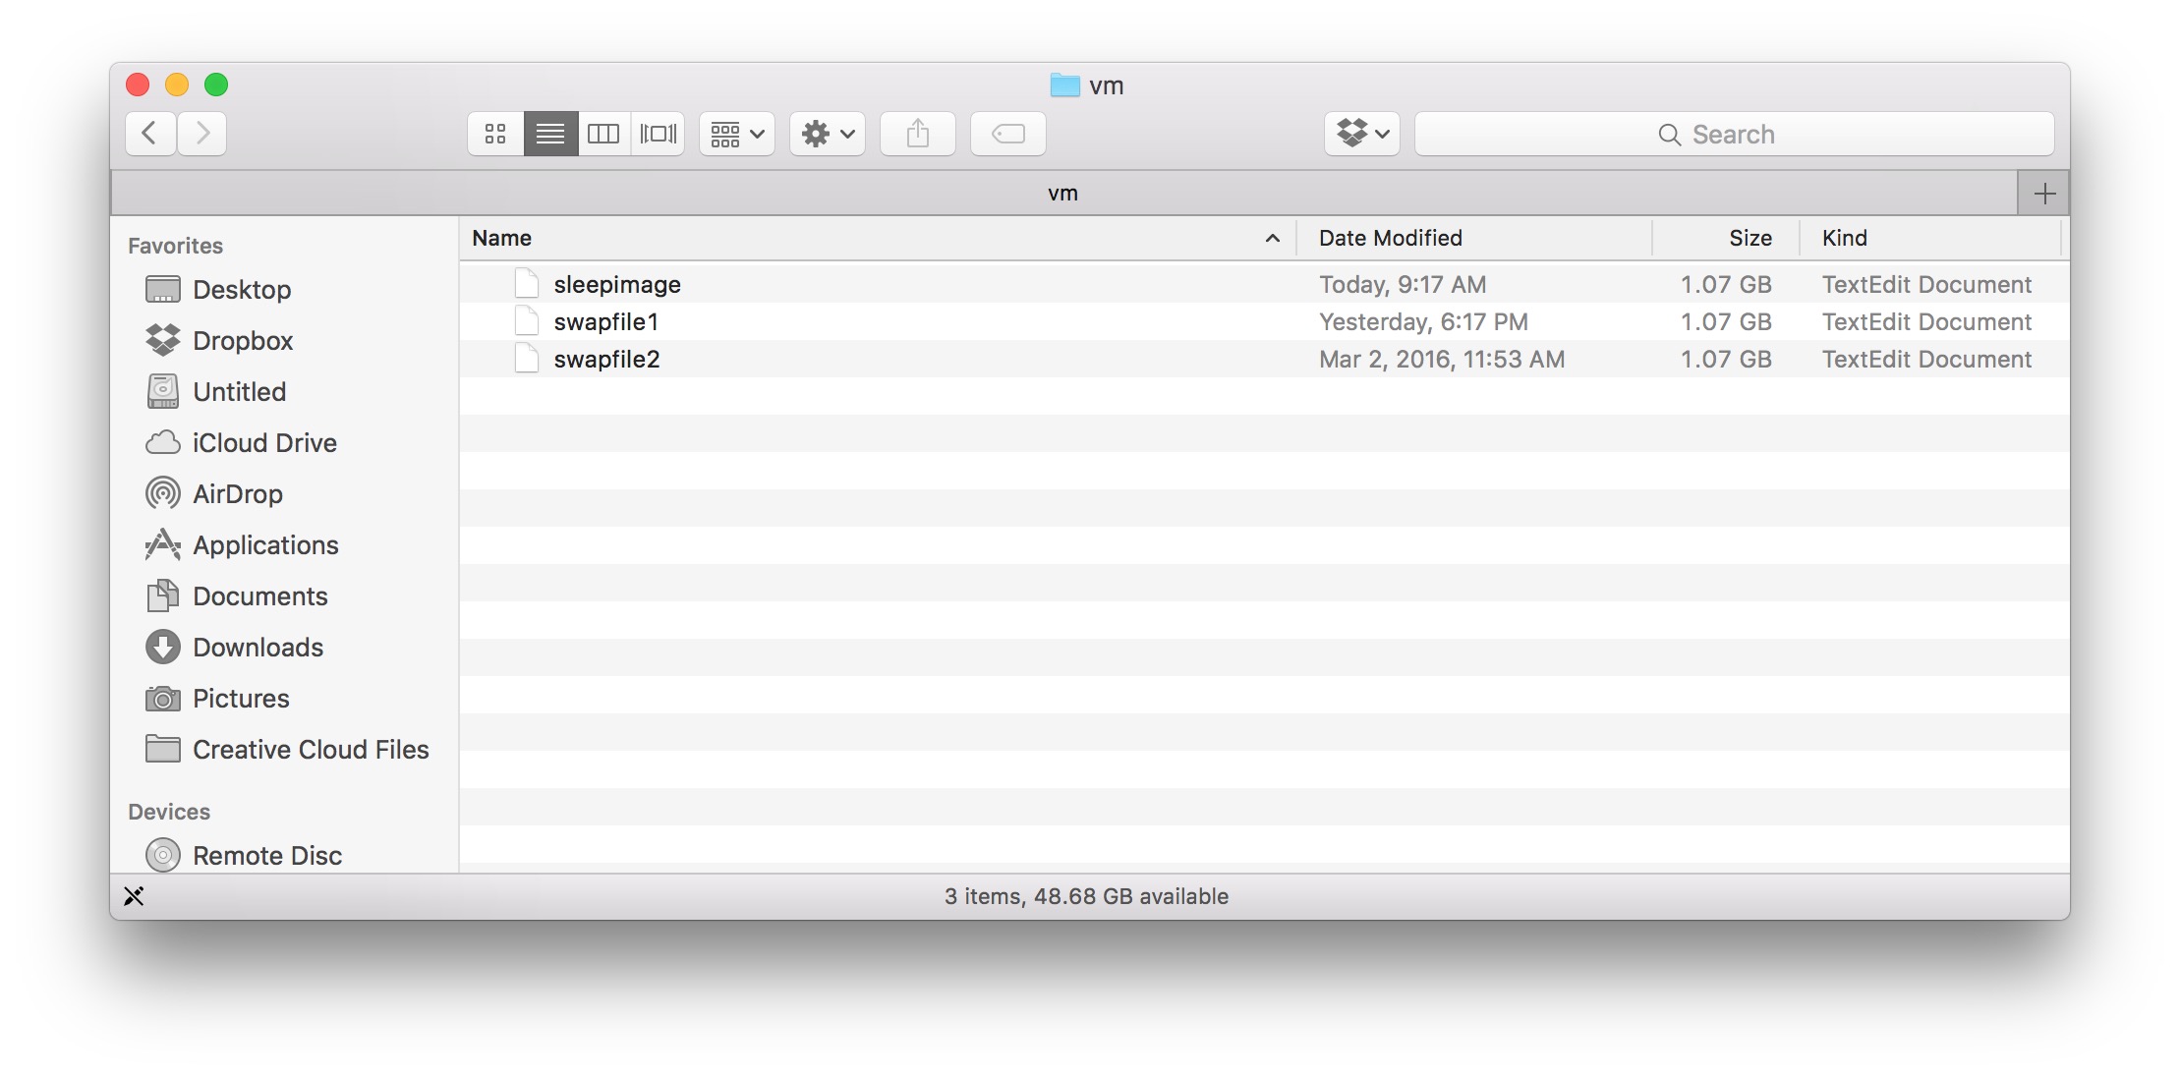This screenshot has height=1077, width=2180.
Task: Click the sleepimage document icon
Action: (527, 284)
